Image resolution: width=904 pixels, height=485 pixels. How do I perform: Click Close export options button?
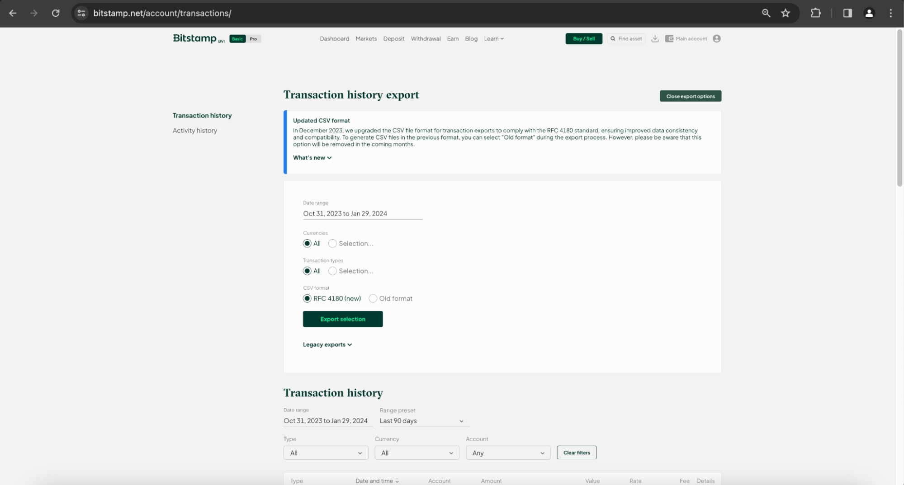tap(691, 96)
